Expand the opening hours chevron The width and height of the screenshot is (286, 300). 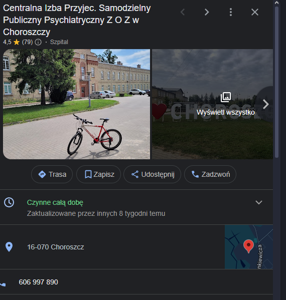point(259,202)
